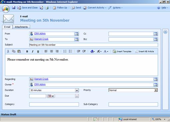The width and height of the screenshot is (170, 122).
Task: Click the Help question mark icon
Action: pos(159,8)
